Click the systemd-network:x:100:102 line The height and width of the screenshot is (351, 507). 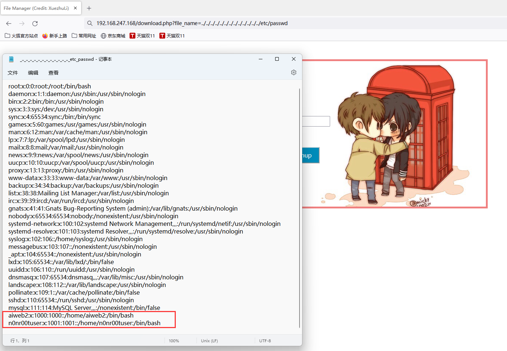(x=144, y=224)
